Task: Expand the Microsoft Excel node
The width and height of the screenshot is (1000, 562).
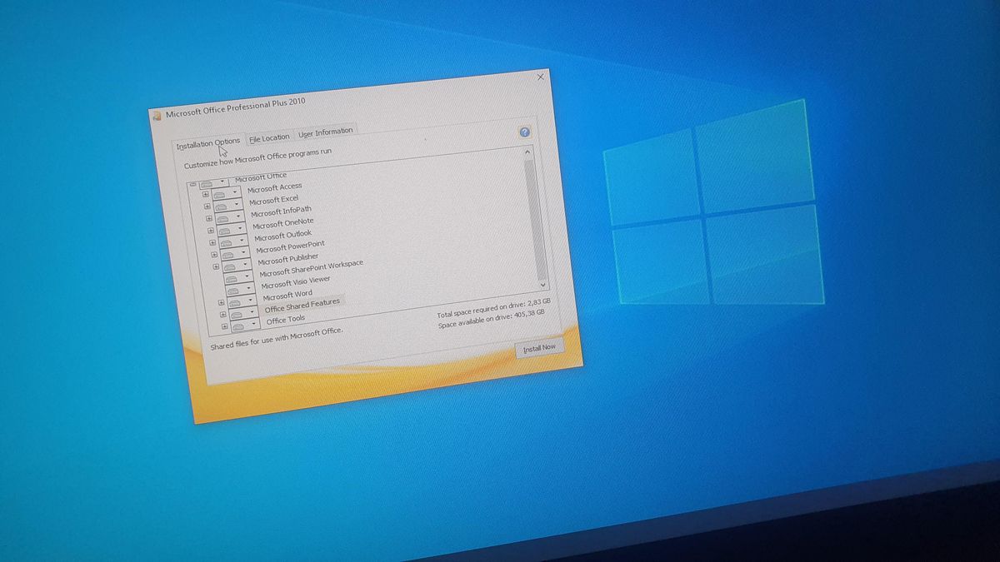Action: (207, 206)
